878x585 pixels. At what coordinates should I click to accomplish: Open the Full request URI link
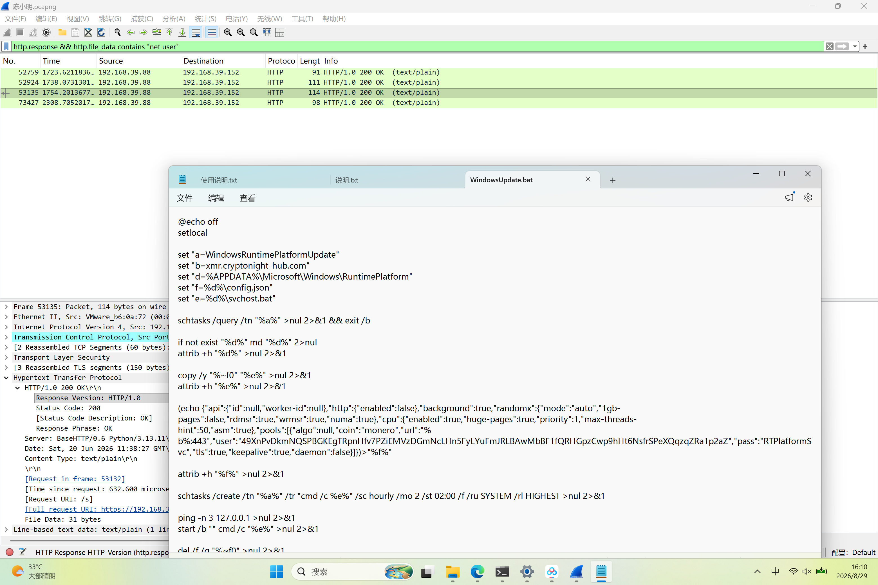click(97, 509)
